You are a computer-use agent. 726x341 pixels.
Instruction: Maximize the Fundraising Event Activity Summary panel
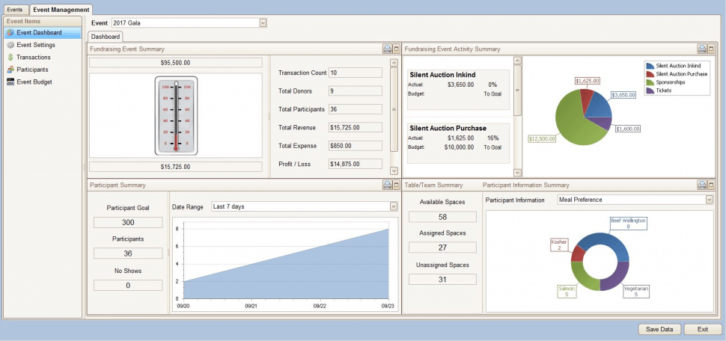click(711, 49)
